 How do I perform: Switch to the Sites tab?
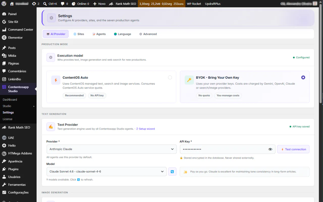tap(79, 34)
